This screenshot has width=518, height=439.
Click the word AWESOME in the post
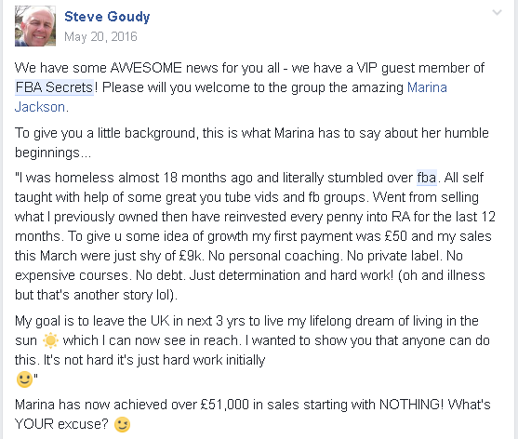tap(146, 68)
